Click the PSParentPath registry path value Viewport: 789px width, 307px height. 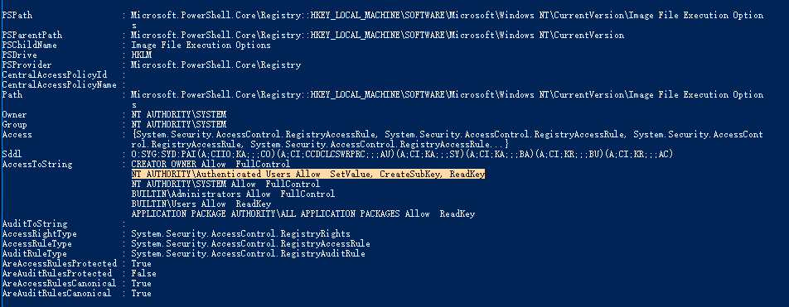(x=377, y=36)
